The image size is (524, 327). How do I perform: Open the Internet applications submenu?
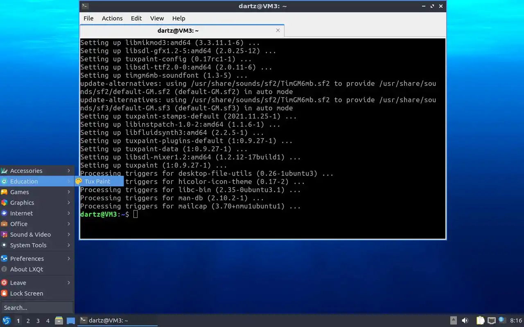pos(37,213)
